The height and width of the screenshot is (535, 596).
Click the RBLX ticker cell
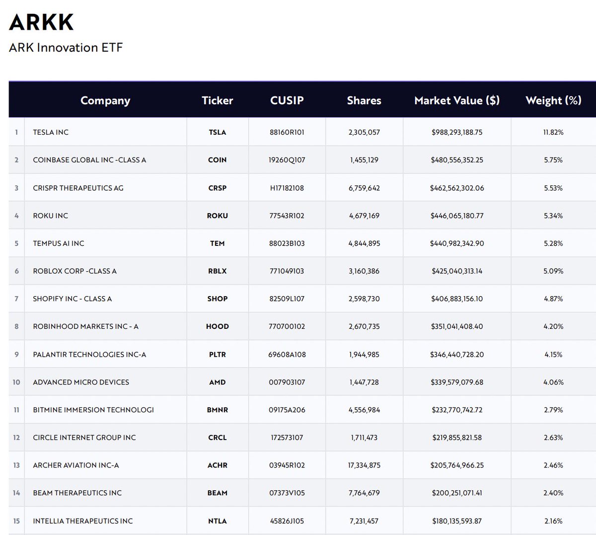tap(218, 271)
